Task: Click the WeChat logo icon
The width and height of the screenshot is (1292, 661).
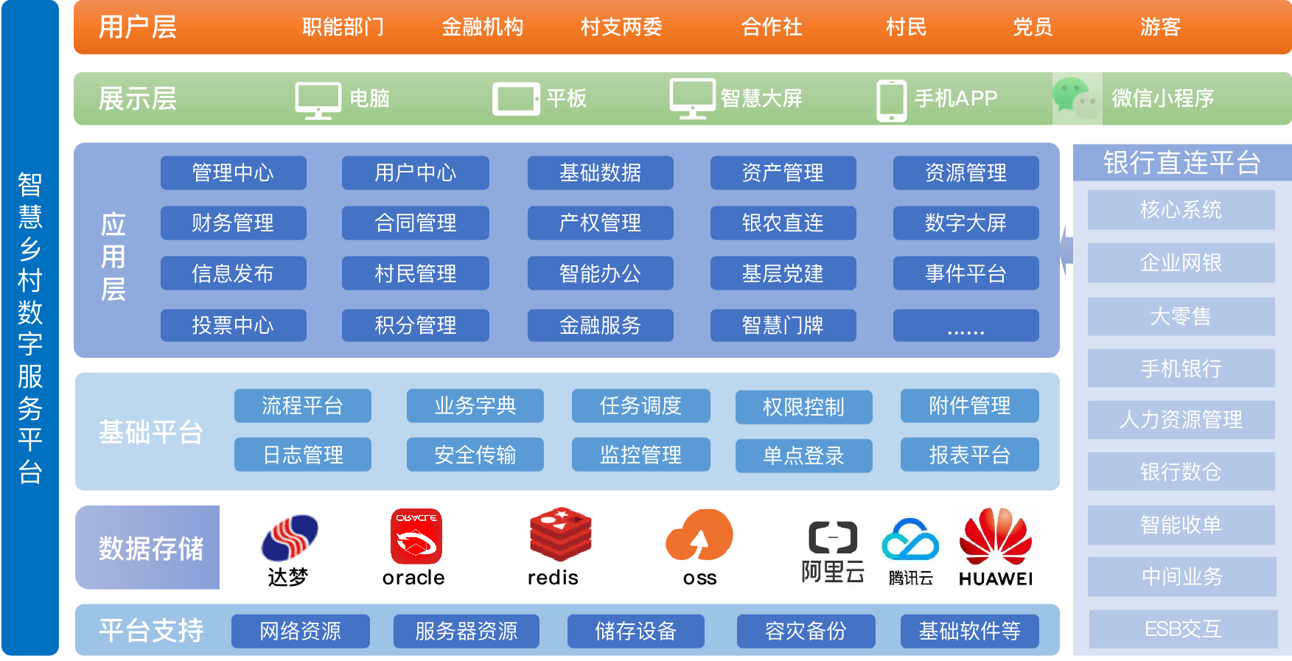Action: point(1075,99)
